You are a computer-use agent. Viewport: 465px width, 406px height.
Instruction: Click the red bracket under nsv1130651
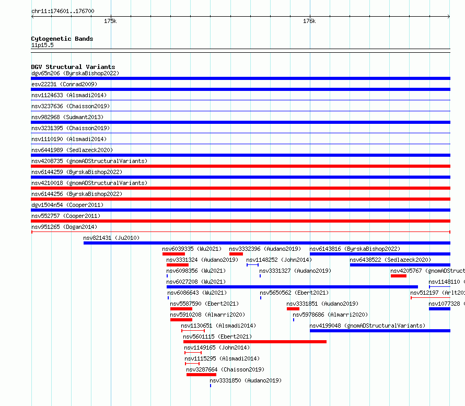click(193, 331)
